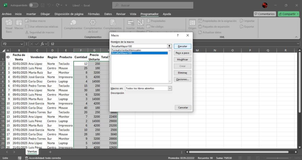Click the insert function fx icon

(42, 44)
